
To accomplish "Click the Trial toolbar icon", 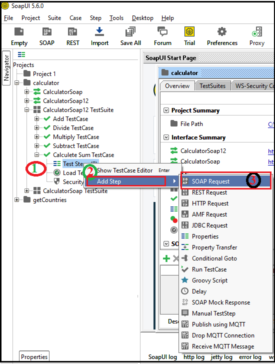I will (189, 31).
